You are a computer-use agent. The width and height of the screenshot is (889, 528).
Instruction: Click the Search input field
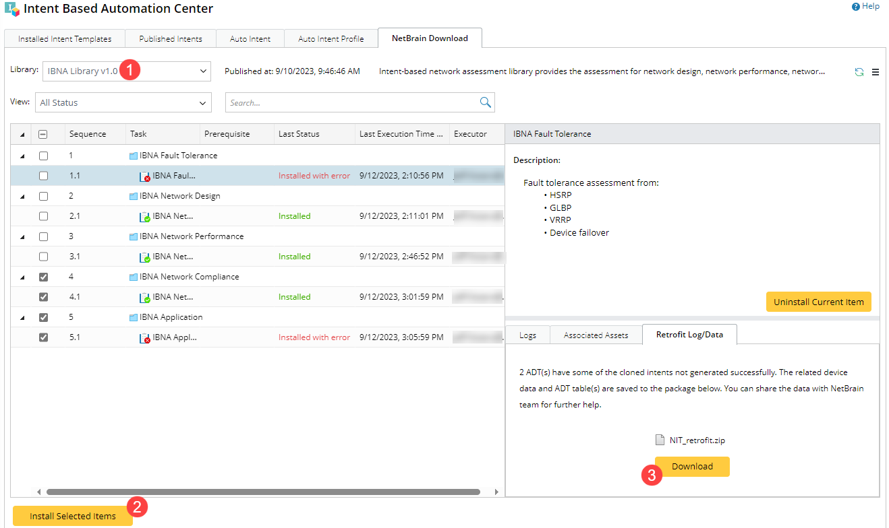coord(351,103)
